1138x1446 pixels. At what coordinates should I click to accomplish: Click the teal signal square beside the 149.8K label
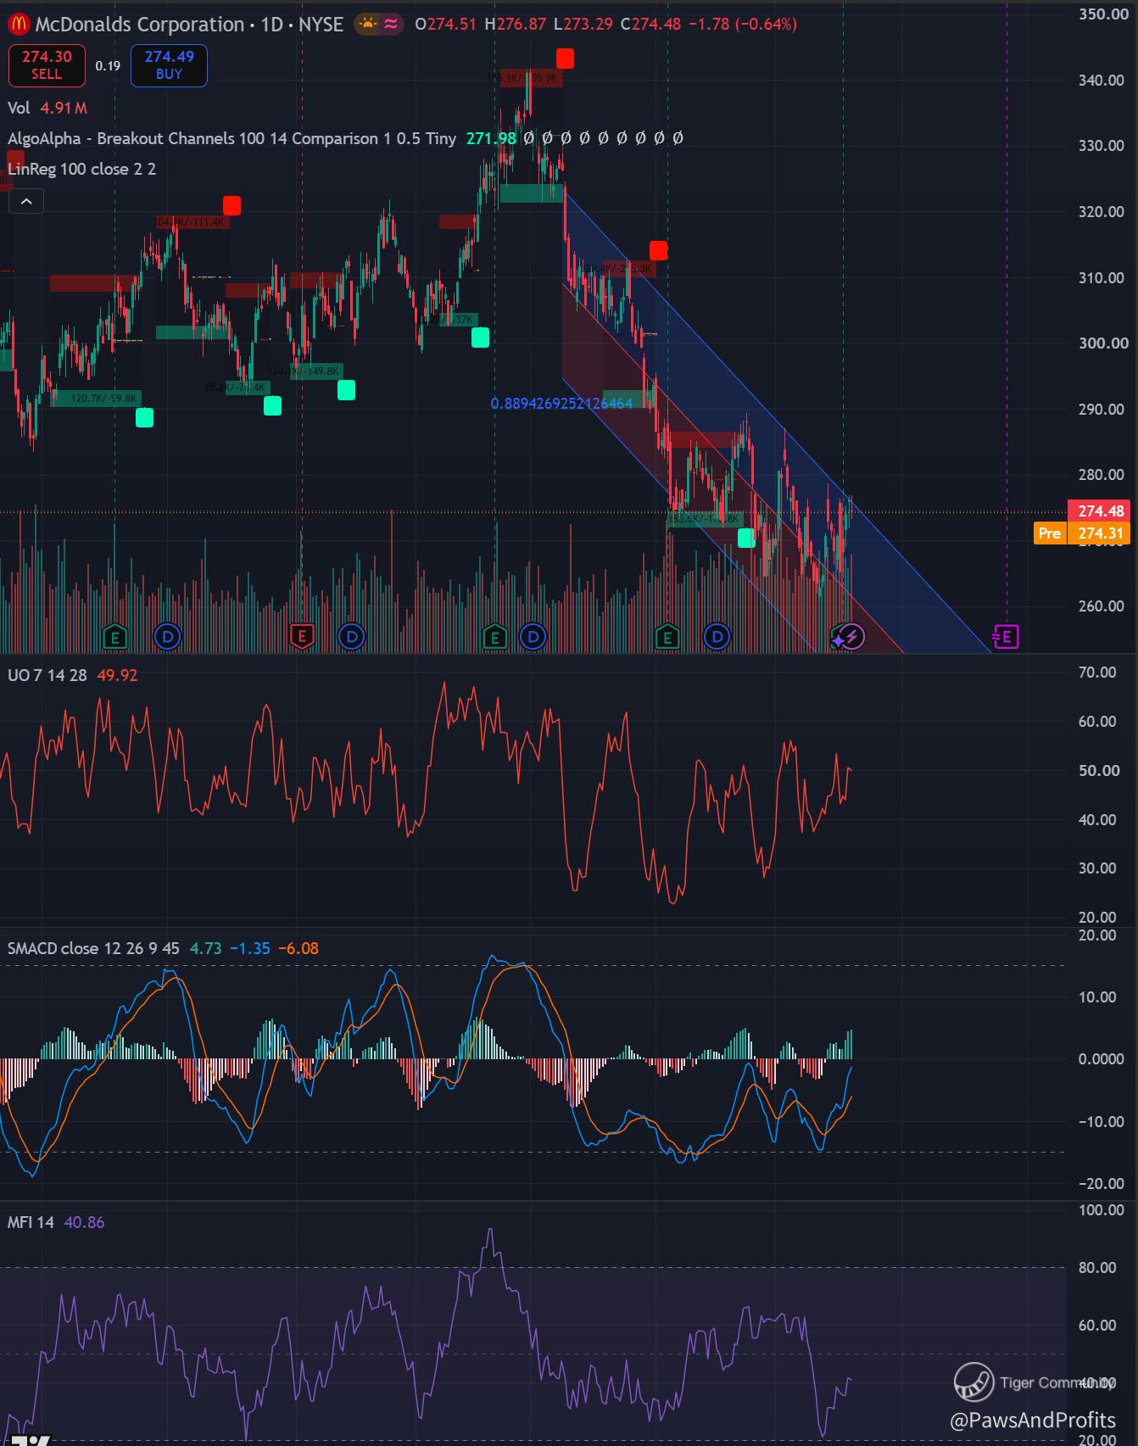point(346,390)
